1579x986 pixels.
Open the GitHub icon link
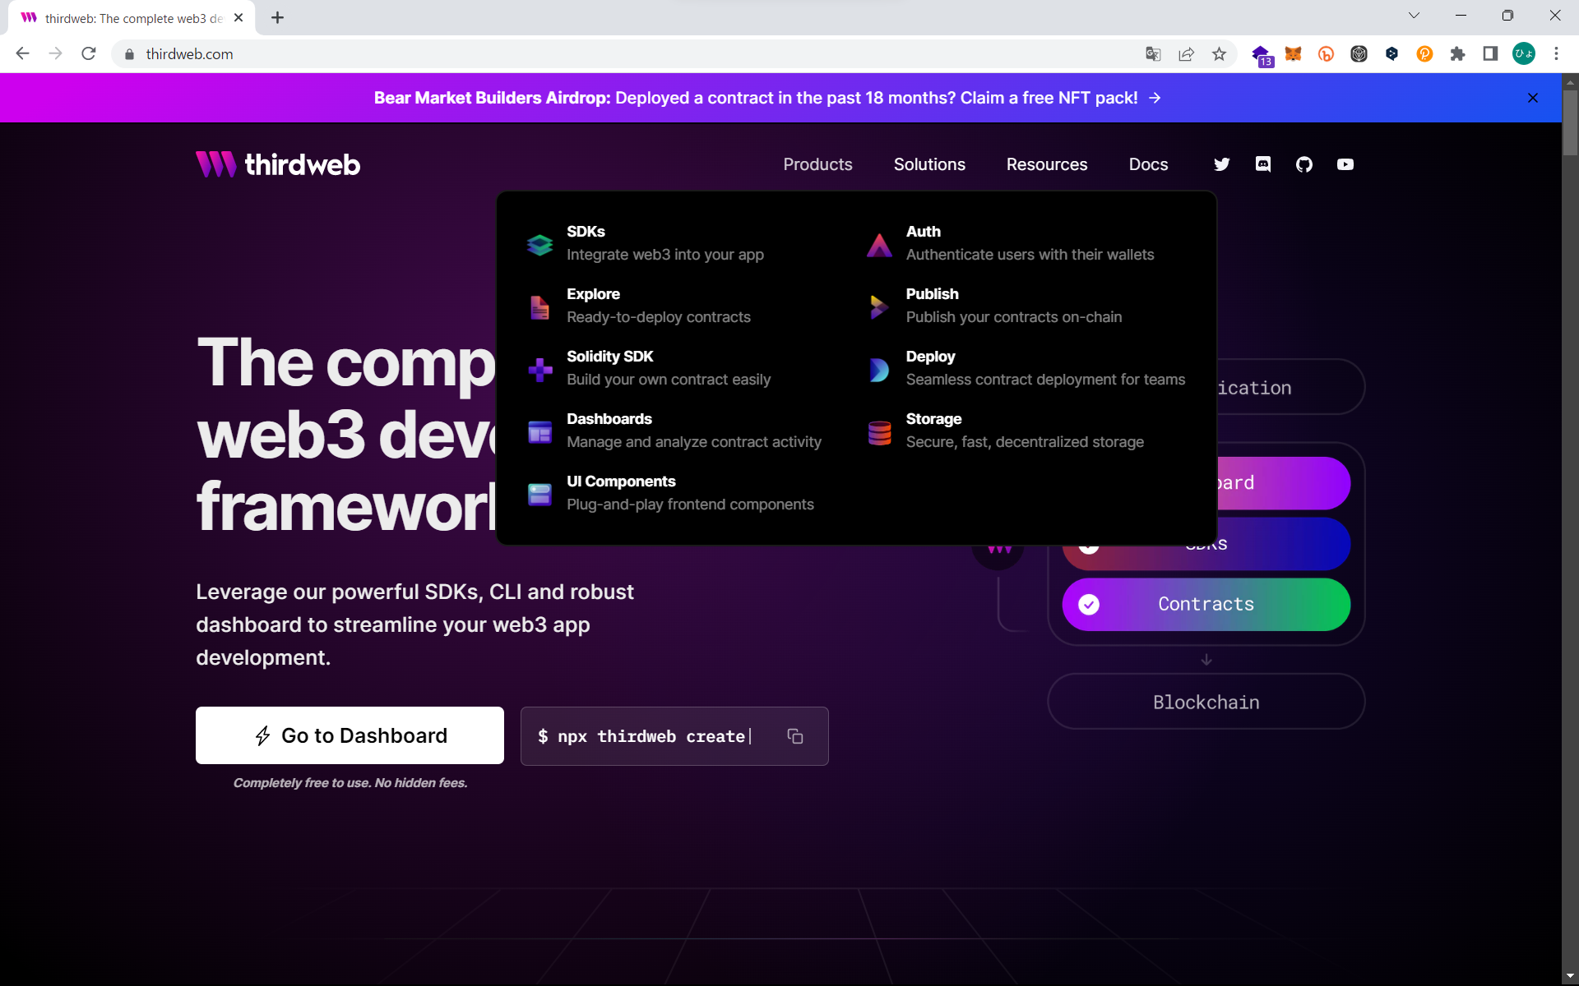click(x=1303, y=164)
